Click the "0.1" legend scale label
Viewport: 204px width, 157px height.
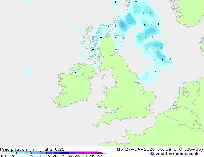click(x=4, y=156)
